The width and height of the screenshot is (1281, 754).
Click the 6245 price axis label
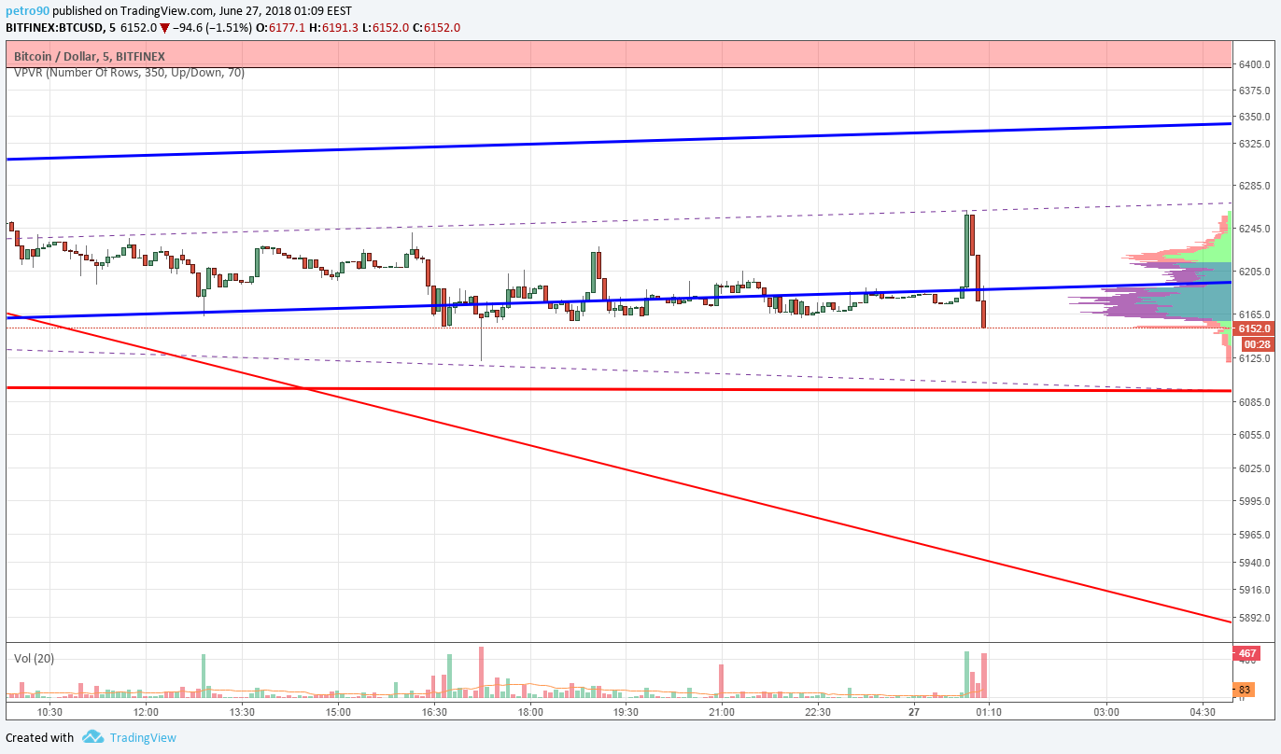point(1256,229)
